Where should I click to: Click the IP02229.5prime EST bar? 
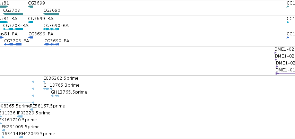click(20, 116)
